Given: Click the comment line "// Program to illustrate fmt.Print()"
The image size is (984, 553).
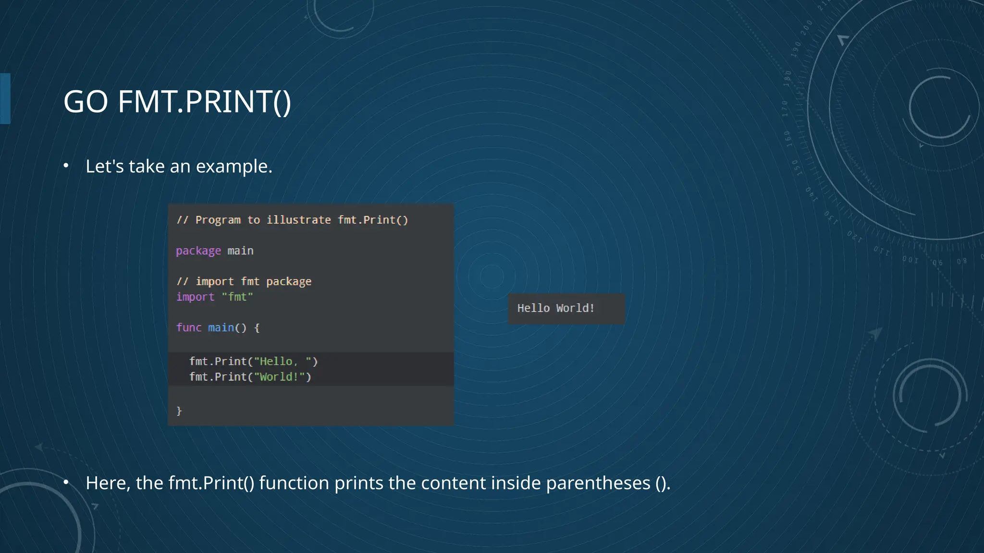Looking at the screenshot, I should (292, 220).
